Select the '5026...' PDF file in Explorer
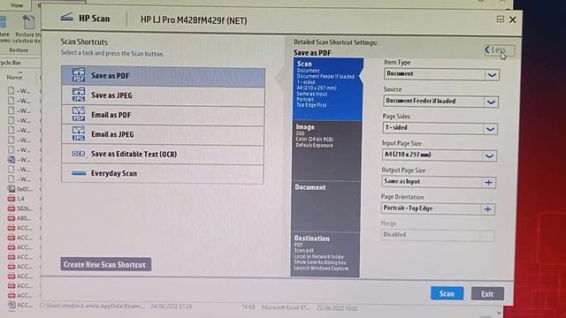The width and height of the screenshot is (566, 318). click(20, 208)
